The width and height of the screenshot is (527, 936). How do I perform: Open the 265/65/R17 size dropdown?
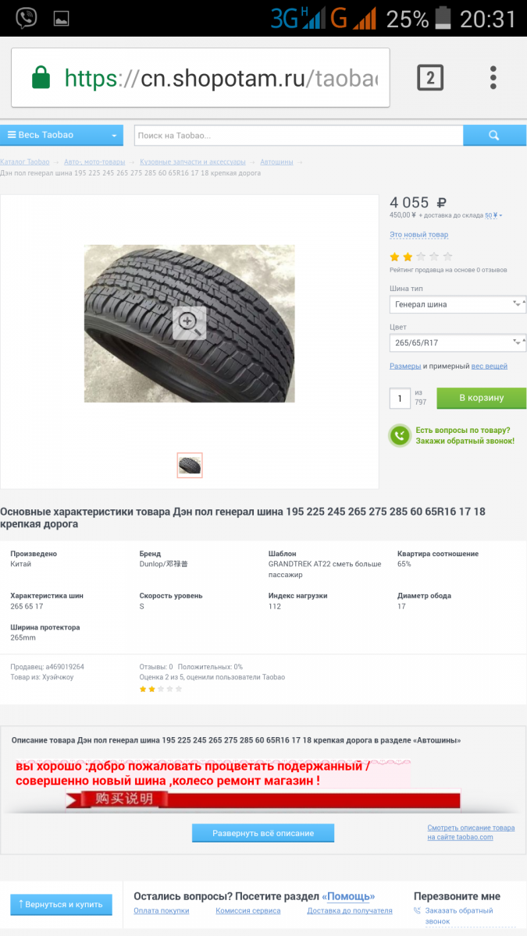458,342
